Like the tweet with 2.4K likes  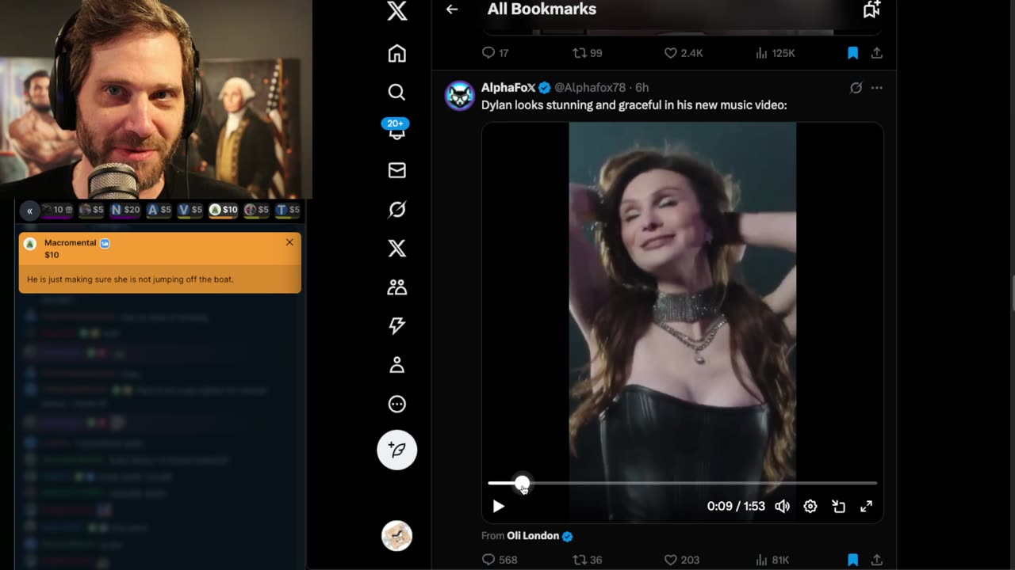click(684, 53)
